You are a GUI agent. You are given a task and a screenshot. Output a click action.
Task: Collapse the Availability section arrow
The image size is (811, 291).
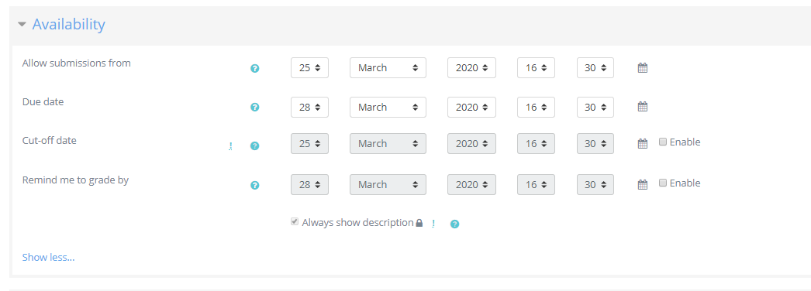click(x=22, y=24)
